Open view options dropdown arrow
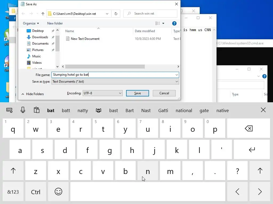 [x=163, y=23]
